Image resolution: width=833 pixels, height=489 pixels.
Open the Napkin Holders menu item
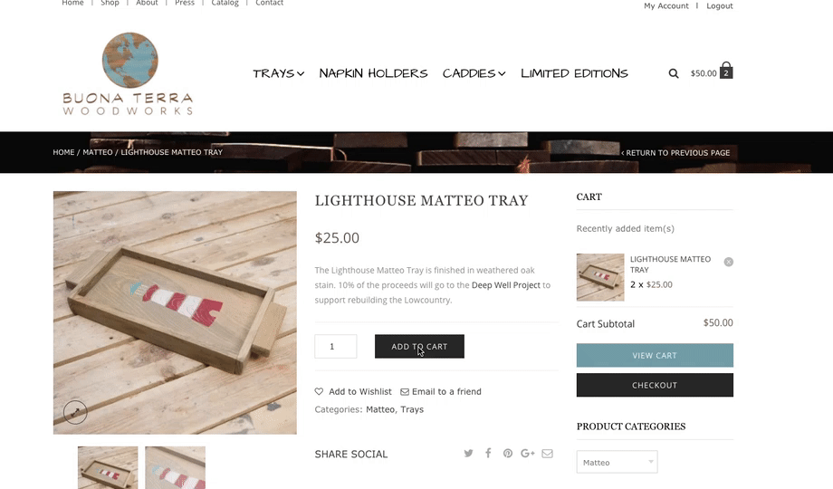pos(373,73)
